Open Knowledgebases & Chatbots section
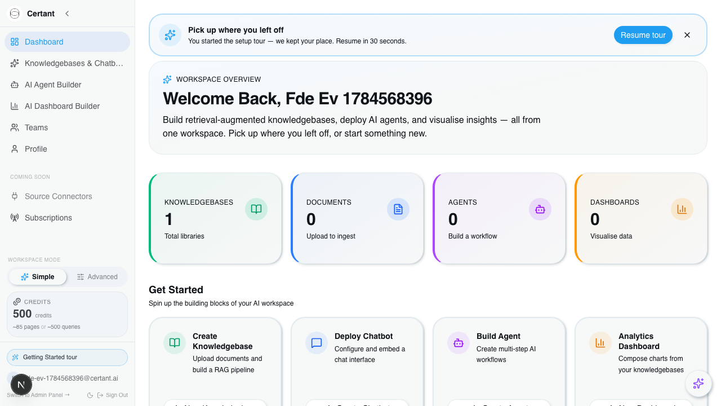 pyautogui.click(x=67, y=63)
